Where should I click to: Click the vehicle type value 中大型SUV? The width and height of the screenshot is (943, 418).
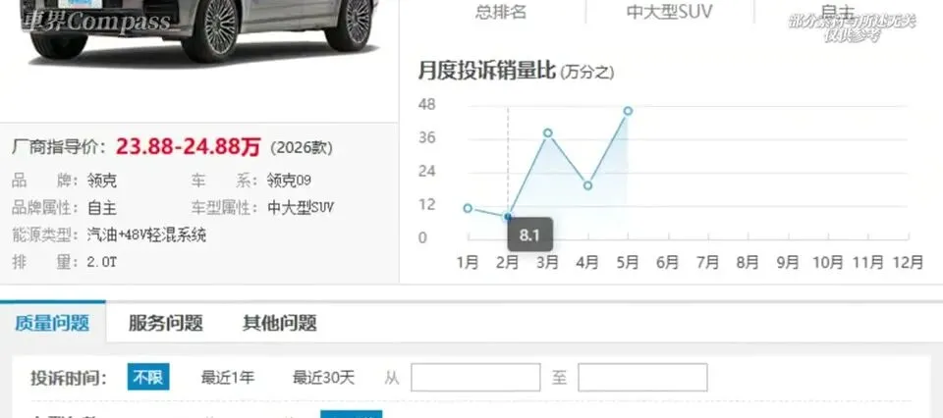pos(301,208)
